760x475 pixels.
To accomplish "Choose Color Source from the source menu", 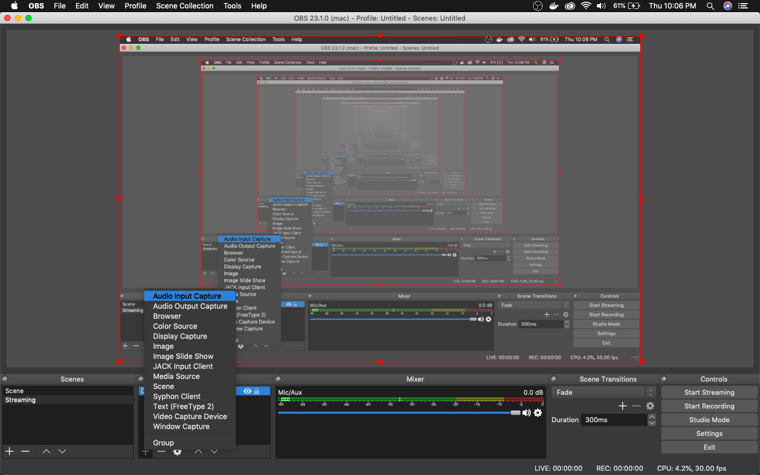I will pyautogui.click(x=190, y=326).
